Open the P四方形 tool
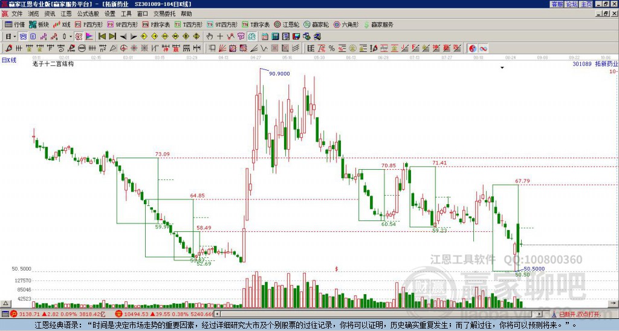This screenshot has height=331, width=619. pyautogui.click(x=89, y=24)
